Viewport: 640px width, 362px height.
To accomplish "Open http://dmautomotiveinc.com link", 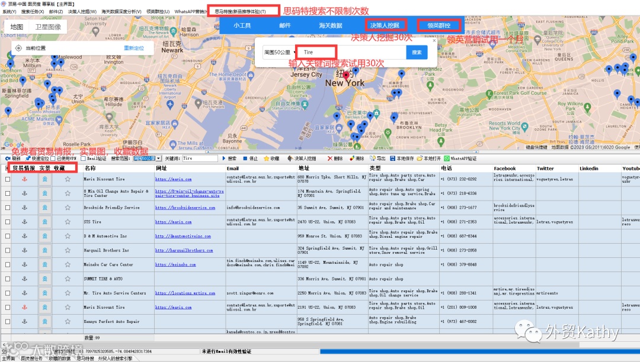I will click(183, 236).
